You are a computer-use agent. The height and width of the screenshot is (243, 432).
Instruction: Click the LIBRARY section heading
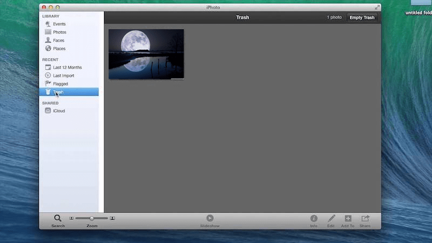click(51, 16)
